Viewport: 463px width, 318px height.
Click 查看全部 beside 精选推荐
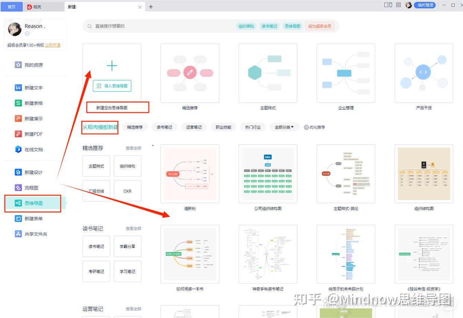[x=133, y=148]
